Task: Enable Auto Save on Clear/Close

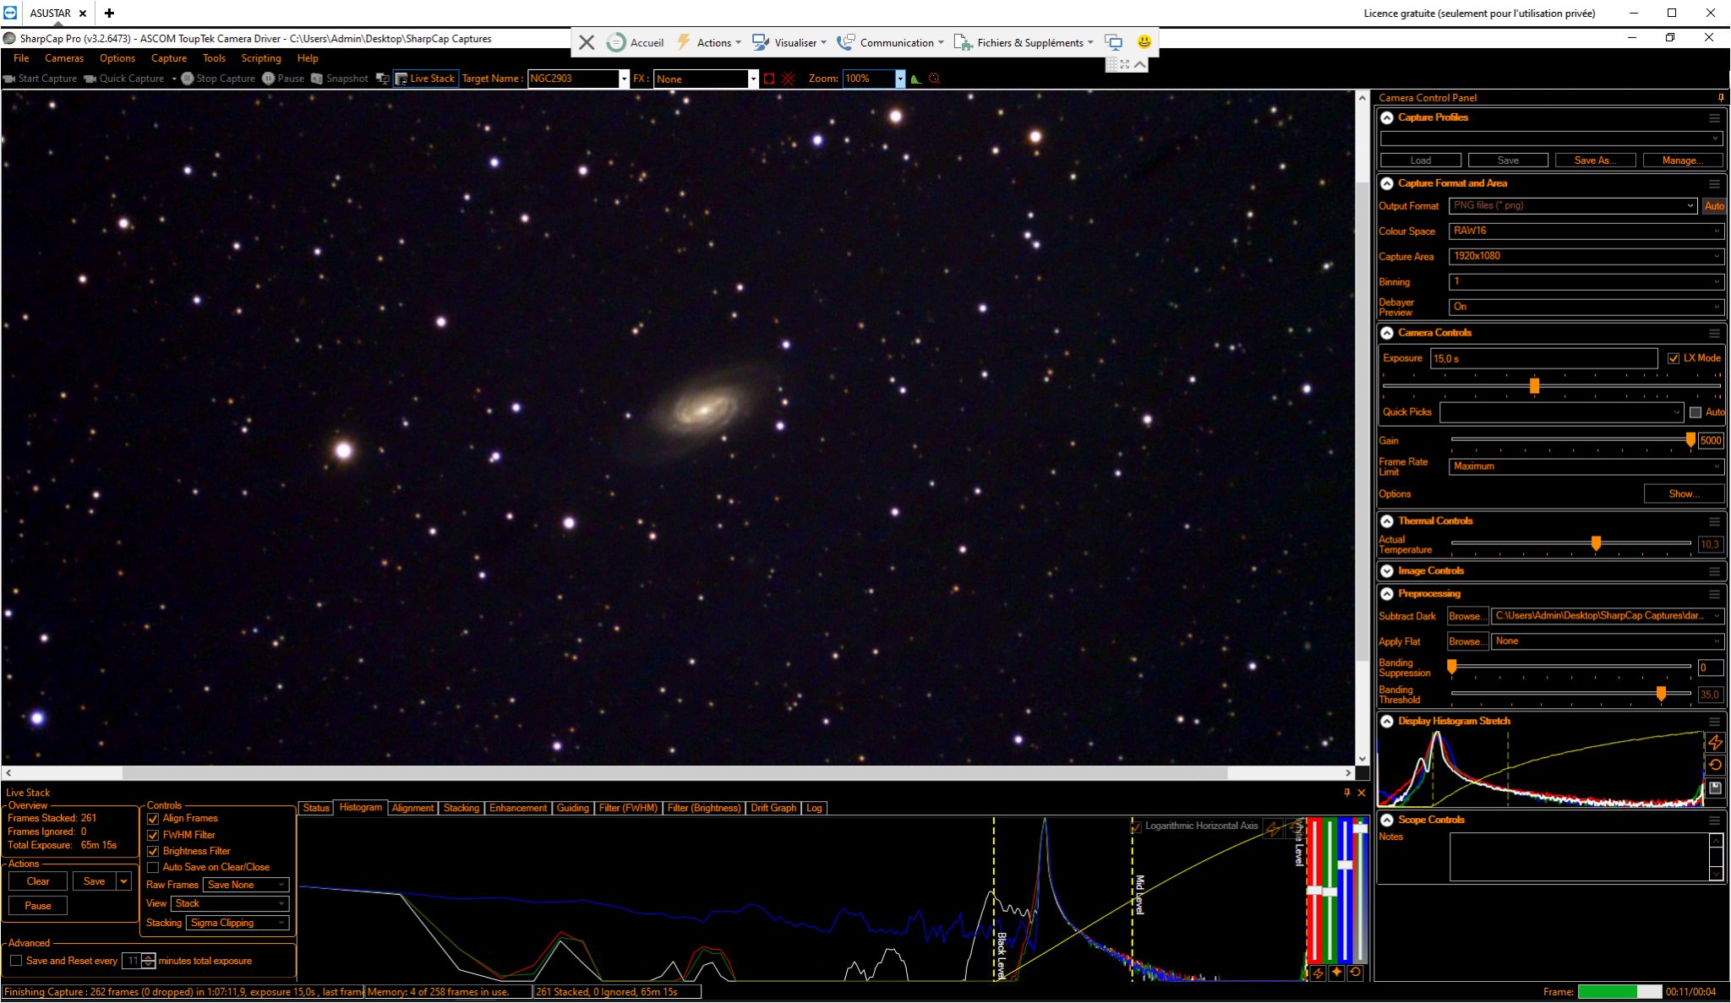Action: click(x=153, y=867)
